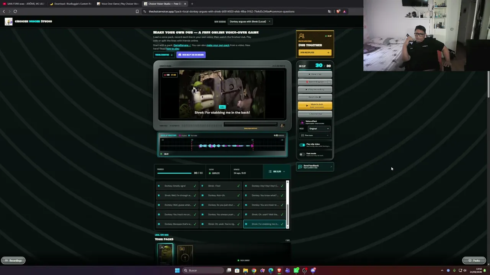The width and height of the screenshot is (490, 275).
Task: Select clip 'Shrek: Oh, yeah. You're rig...'
Action: click(x=221, y=224)
